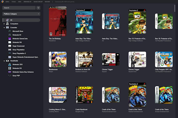Click the Sega Dreamcast icon

10,46
